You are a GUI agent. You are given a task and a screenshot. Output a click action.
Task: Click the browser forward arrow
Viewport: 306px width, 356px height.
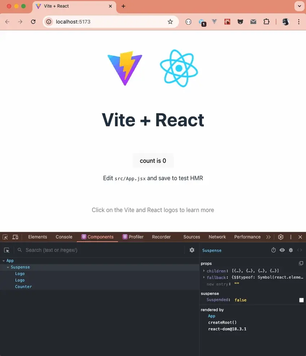click(x=20, y=22)
